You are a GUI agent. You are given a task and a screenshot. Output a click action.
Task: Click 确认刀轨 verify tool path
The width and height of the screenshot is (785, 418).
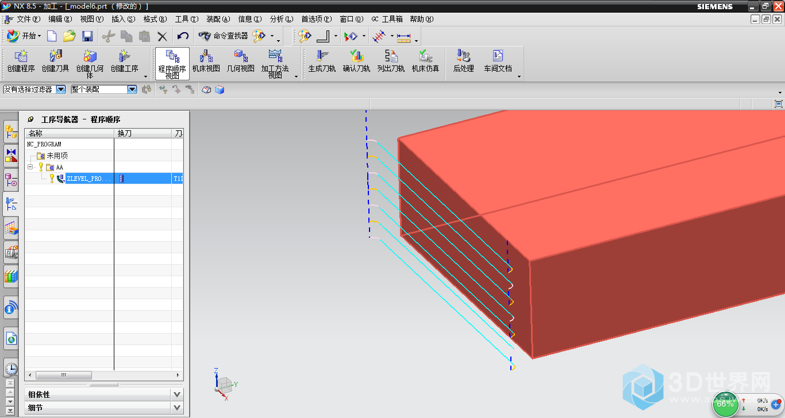click(356, 61)
